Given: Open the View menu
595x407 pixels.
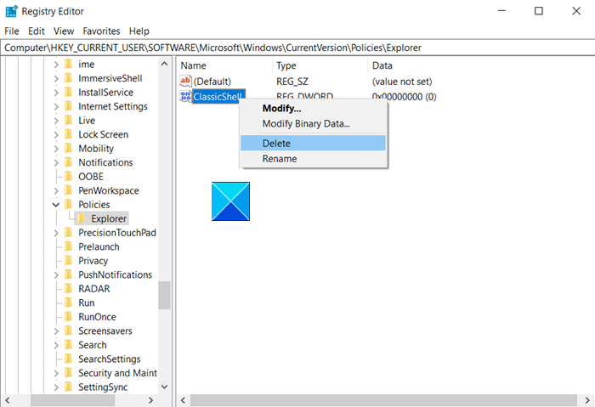Looking at the screenshot, I should tap(64, 31).
